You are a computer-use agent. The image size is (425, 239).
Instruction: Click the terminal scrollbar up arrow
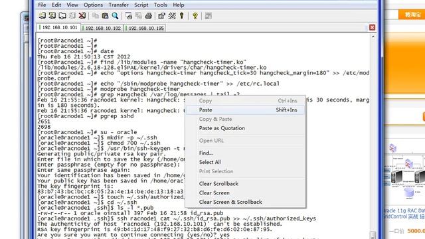pyautogui.click(x=373, y=37)
